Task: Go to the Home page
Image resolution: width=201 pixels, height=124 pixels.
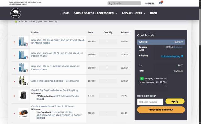Action: (65, 13)
